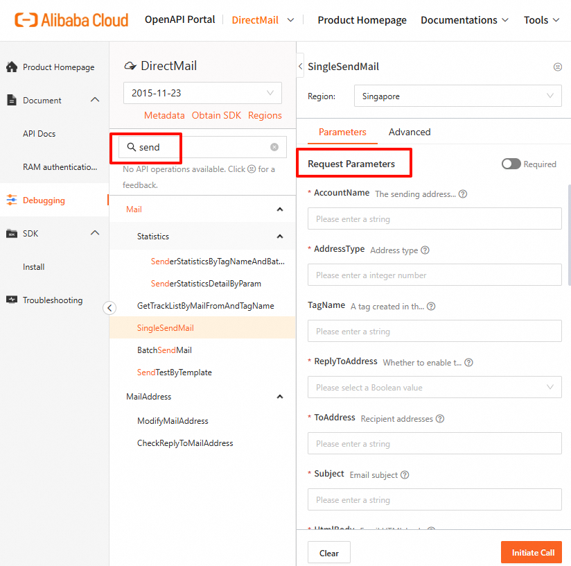Select SendTestByTemplate in API list
571x566 pixels.
(174, 372)
